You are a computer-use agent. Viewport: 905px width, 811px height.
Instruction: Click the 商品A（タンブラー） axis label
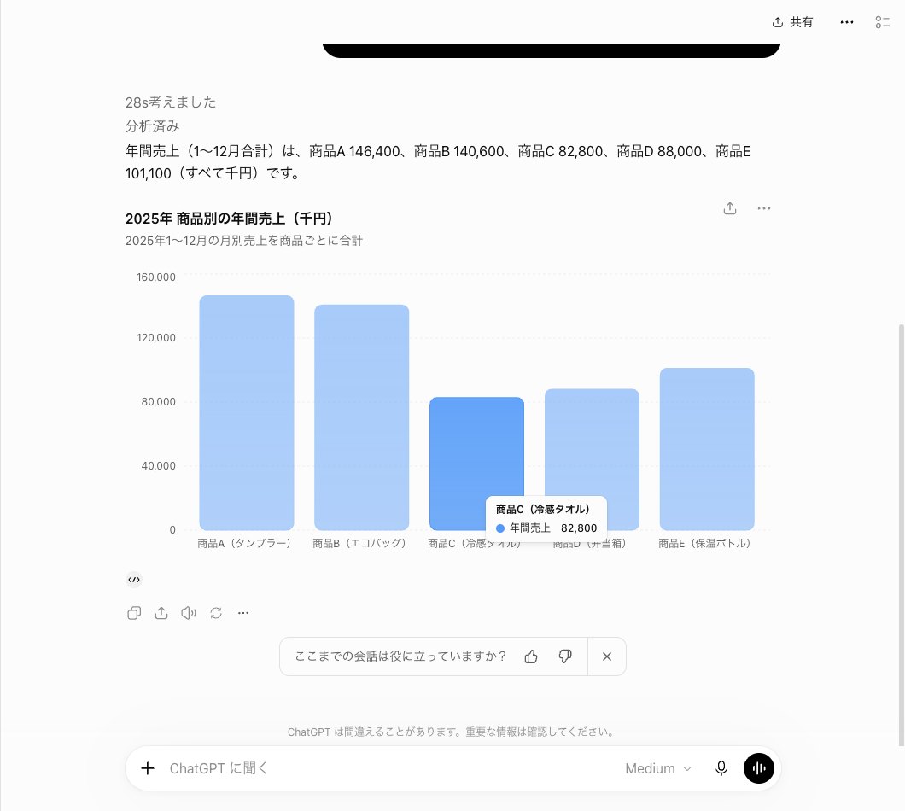click(245, 543)
